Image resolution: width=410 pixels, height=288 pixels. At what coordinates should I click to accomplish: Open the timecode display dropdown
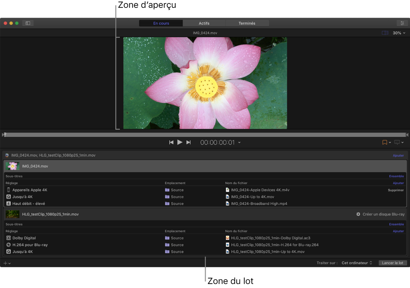239,143
